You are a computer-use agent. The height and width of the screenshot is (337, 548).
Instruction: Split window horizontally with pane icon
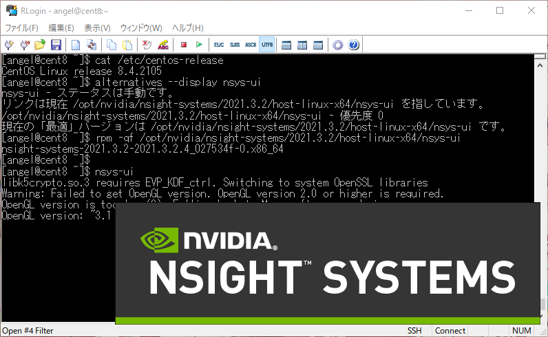pos(286,45)
